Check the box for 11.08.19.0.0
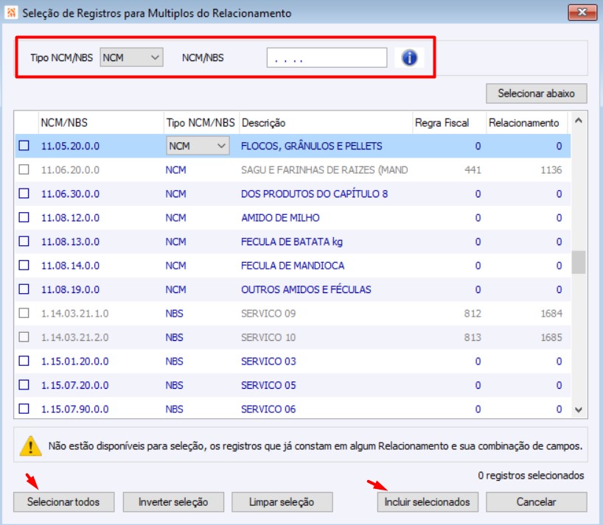This screenshot has width=603, height=525. (24, 289)
